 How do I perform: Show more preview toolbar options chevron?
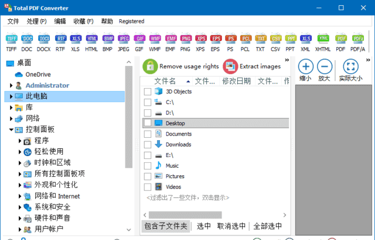click(x=368, y=60)
